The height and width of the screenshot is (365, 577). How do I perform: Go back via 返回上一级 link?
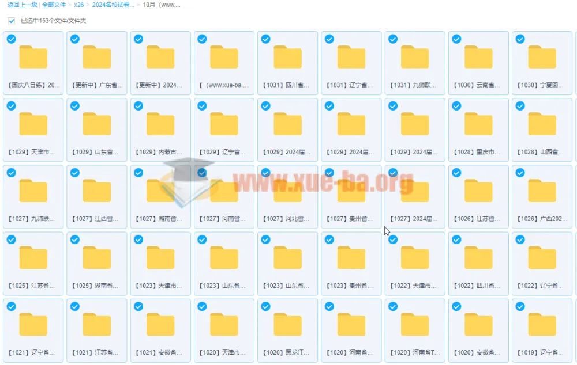(23, 5)
